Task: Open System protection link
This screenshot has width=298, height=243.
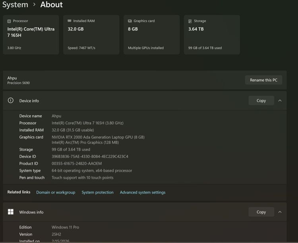Action: tap(97, 192)
